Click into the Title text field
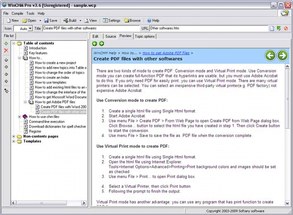293x215 pixels. tap(91, 28)
